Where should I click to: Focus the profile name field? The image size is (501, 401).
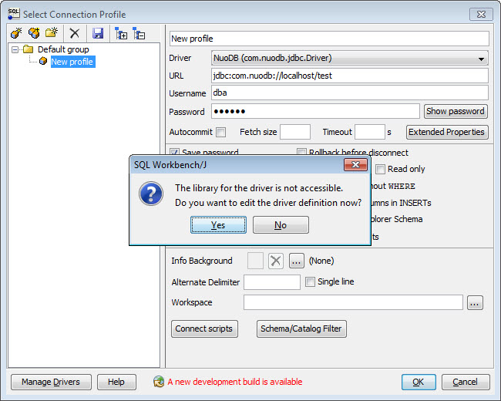pyautogui.click(x=329, y=39)
